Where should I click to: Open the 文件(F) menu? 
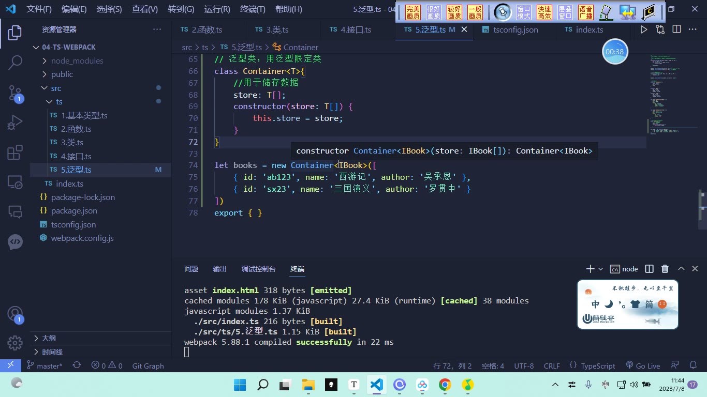click(x=39, y=9)
